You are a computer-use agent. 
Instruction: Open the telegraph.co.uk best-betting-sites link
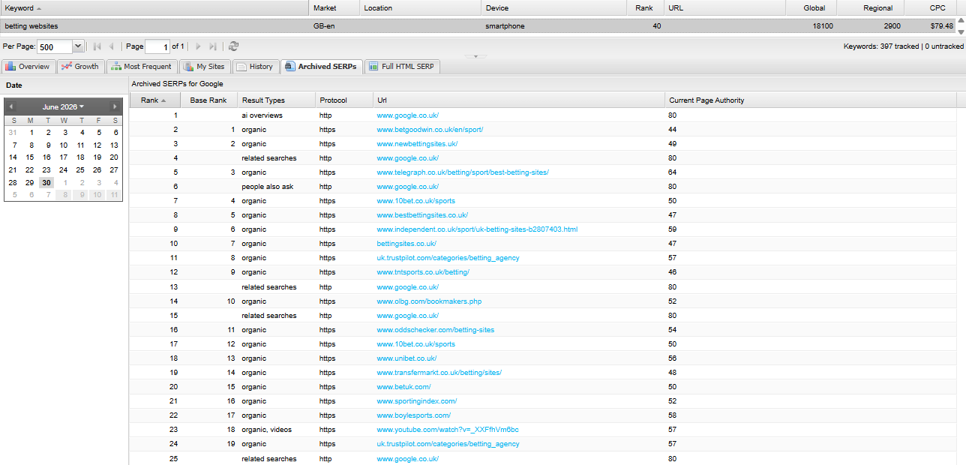pyautogui.click(x=463, y=172)
